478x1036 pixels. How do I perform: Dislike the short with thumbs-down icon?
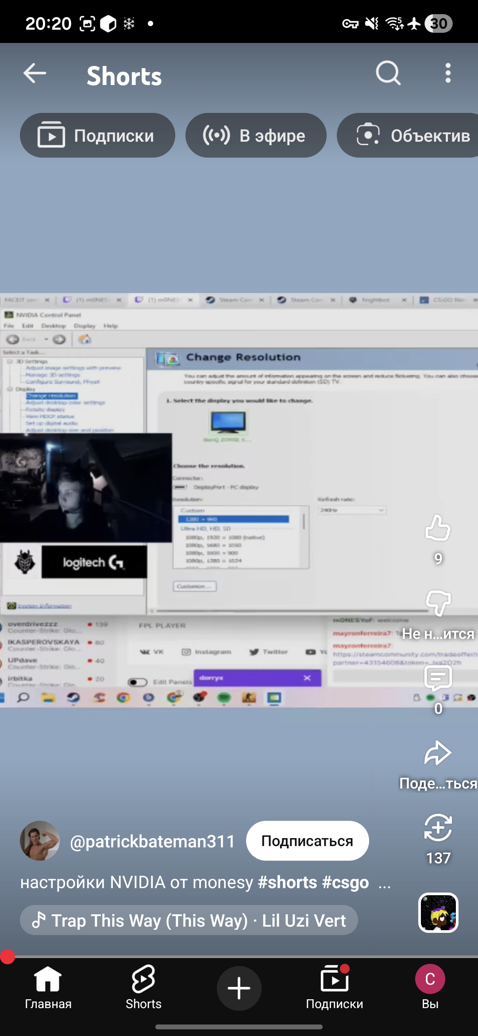pyautogui.click(x=438, y=603)
